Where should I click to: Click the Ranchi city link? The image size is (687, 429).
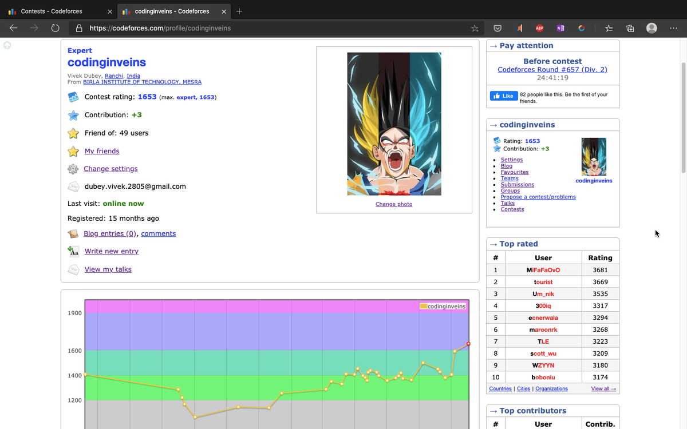pos(113,76)
